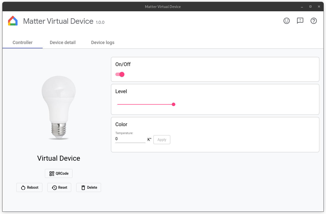This screenshot has width=326, height=214.
Task: Click the Google Home logo icon
Action: (x=13, y=21)
